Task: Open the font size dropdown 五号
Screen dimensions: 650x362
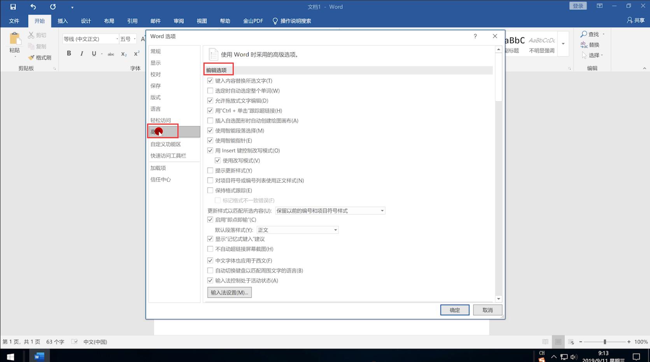Action: click(x=135, y=39)
